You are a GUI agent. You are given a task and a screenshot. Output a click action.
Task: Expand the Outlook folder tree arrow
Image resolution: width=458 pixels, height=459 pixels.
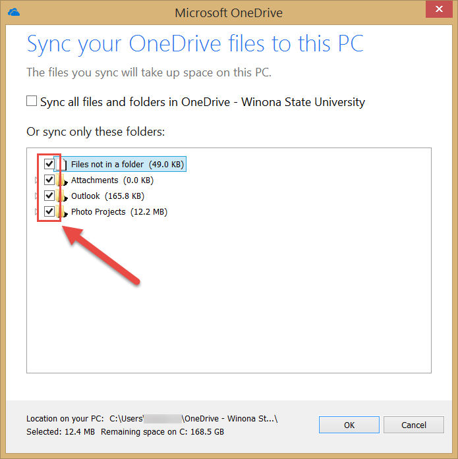[36, 196]
